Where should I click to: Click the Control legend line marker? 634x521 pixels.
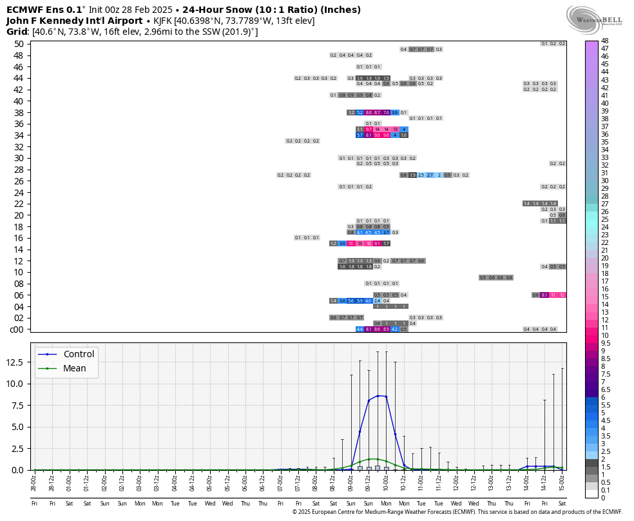tap(47, 355)
